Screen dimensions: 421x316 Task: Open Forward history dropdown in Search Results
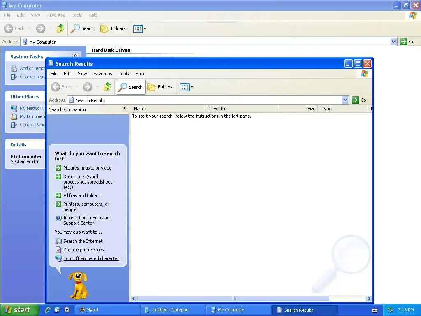(x=97, y=87)
